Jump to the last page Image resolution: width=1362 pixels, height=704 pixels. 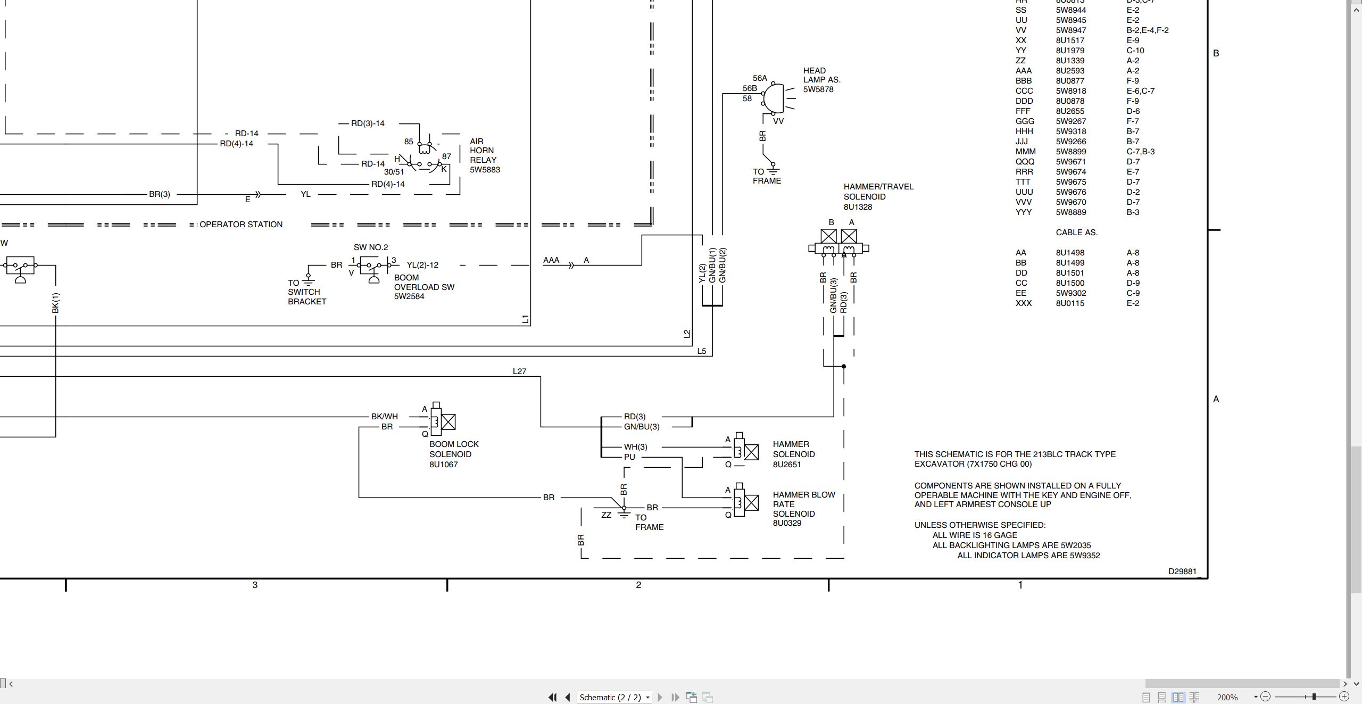(675, 697)
